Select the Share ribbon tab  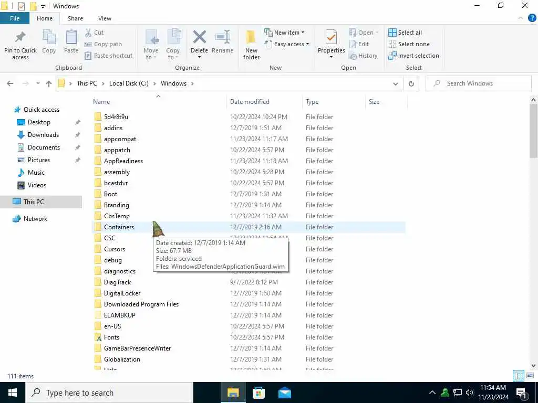tap(75, 18)
